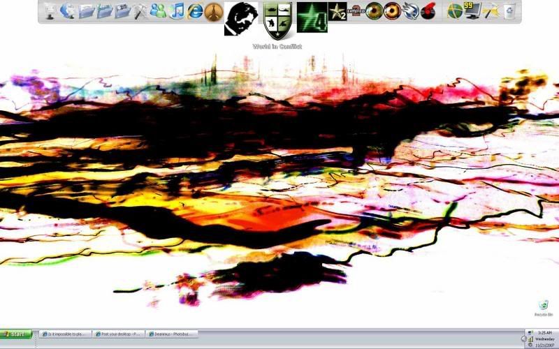
Task: Open the green globe dock icon
Action: 455,11
